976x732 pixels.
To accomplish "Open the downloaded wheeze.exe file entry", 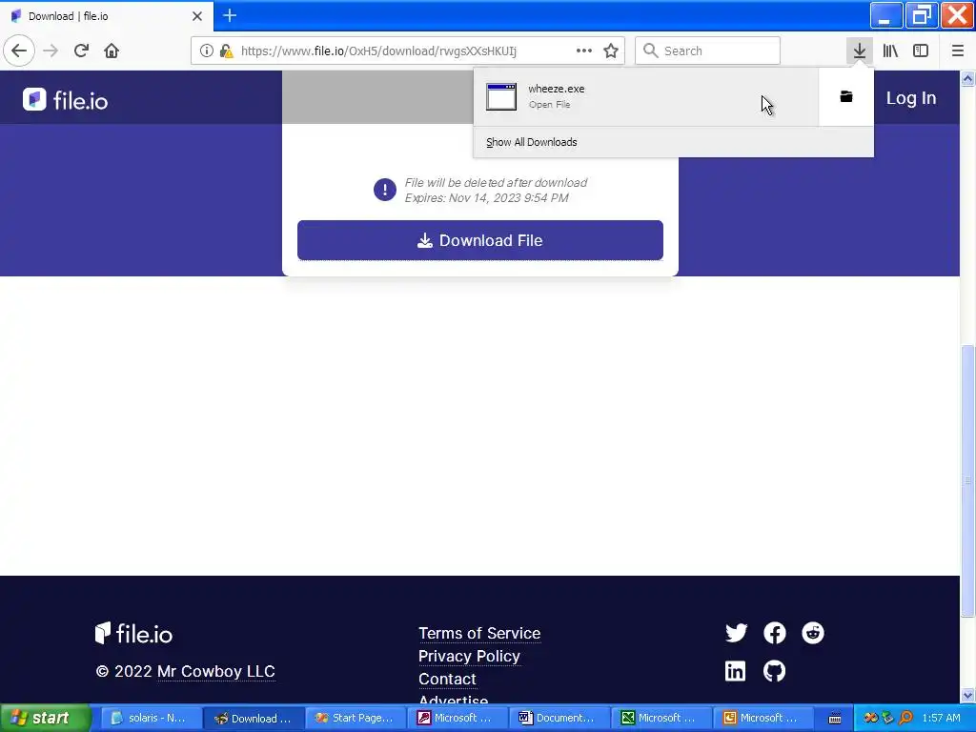I will 645,96.
